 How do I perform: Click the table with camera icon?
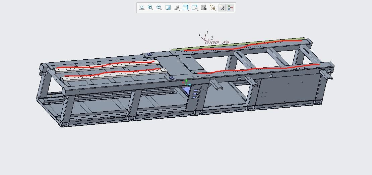[204, 7]
